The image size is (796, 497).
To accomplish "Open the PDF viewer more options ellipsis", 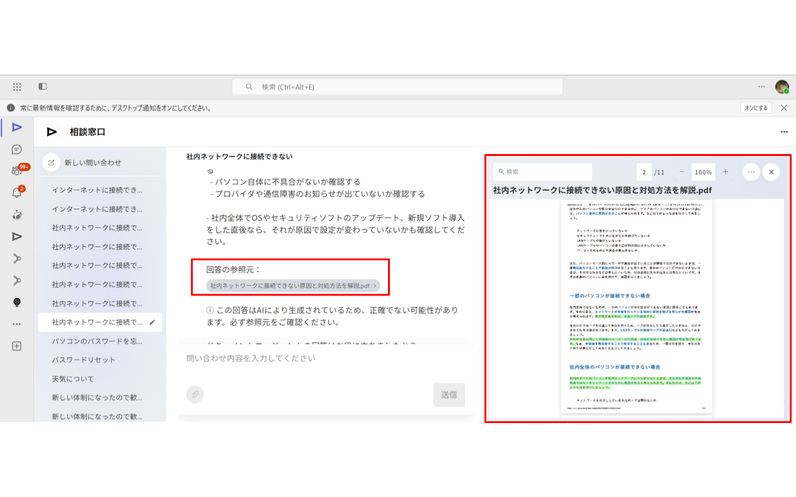I will (751, 172).
